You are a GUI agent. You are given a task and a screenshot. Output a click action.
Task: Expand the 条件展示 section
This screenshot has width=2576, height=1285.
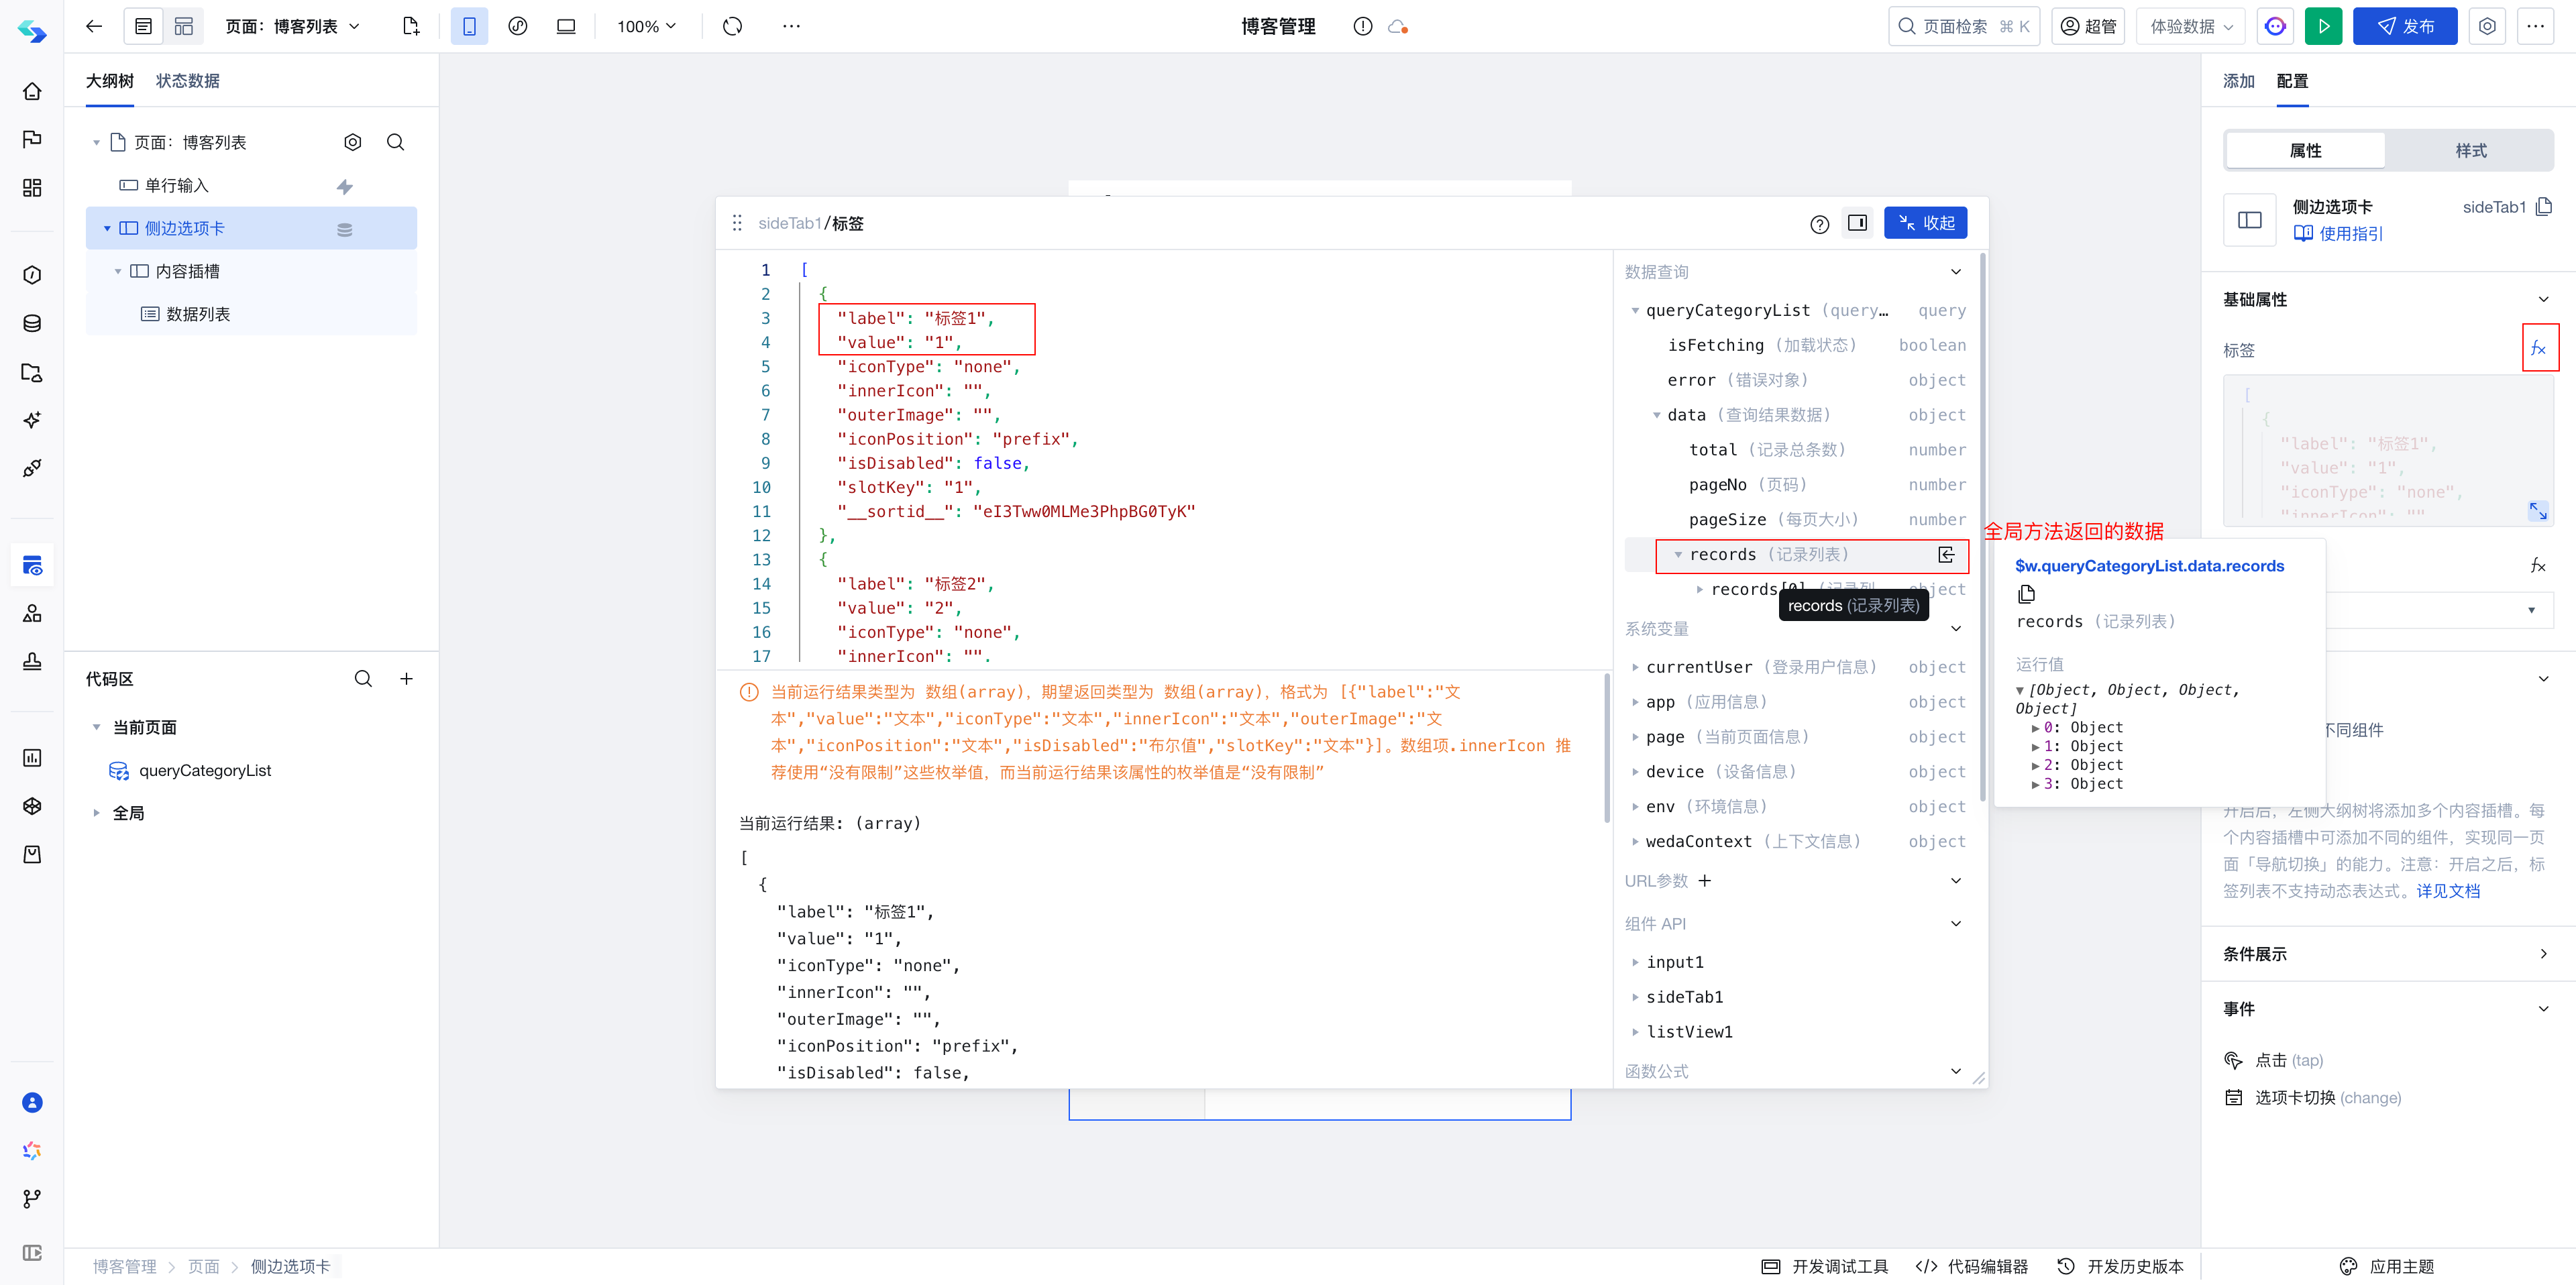2544,954
